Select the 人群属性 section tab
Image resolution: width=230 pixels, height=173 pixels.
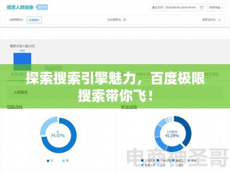point(21,92)
